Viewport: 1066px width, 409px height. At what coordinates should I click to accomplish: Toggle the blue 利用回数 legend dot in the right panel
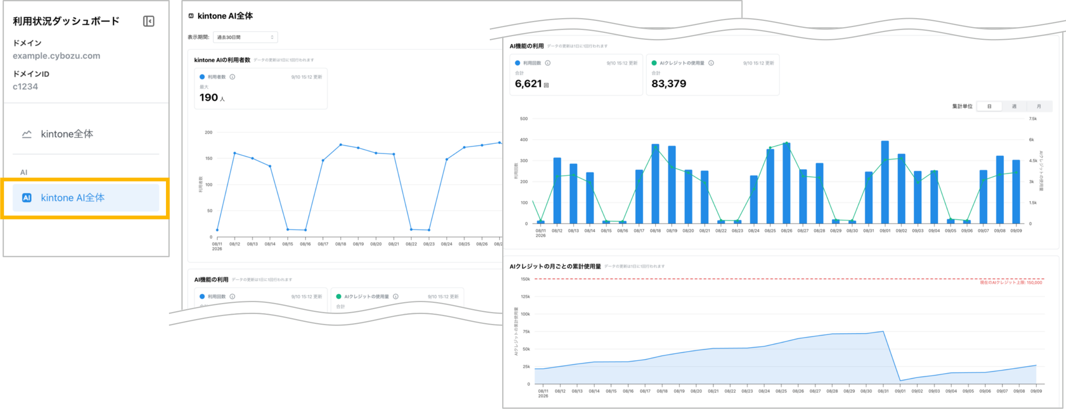(517, 63)
